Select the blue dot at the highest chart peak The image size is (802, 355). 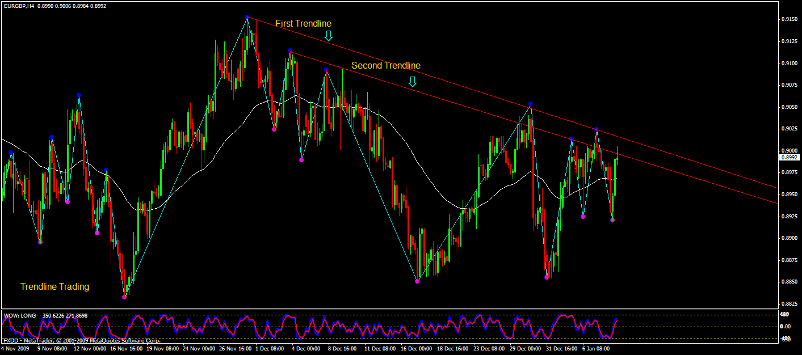click(x=247, y=18)
